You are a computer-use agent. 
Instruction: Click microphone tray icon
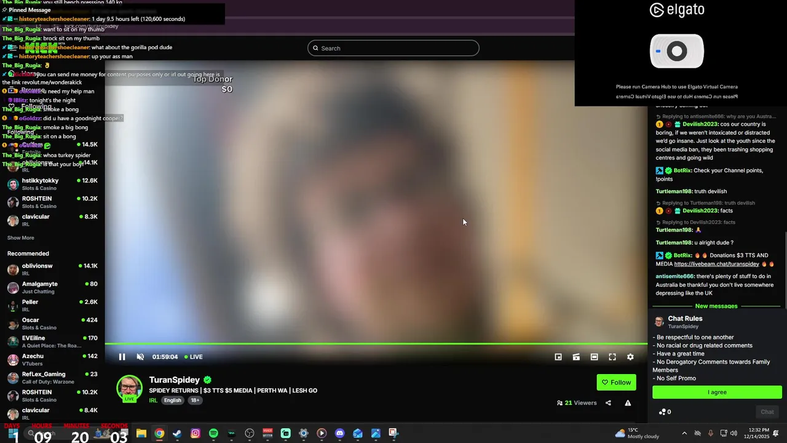[x=710, y=433]
